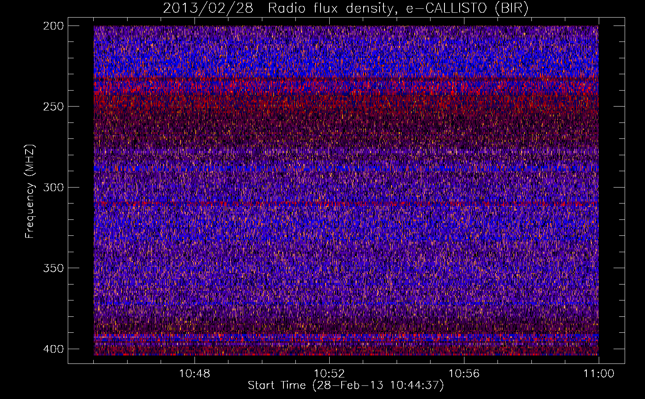Click the 10:48 time tick label
The image size is (645, 399).
[195, 374]
